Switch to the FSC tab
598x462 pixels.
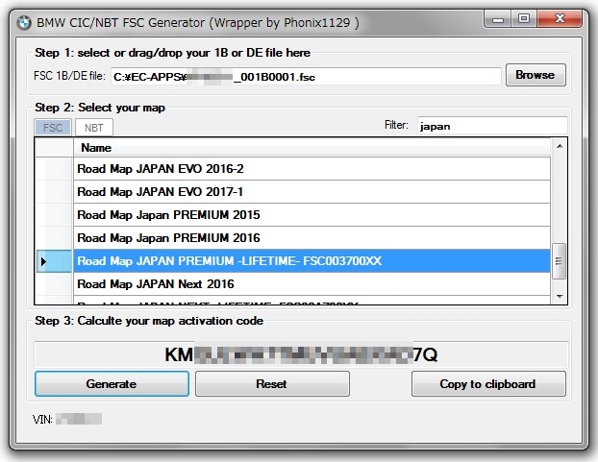click(53, 127)
